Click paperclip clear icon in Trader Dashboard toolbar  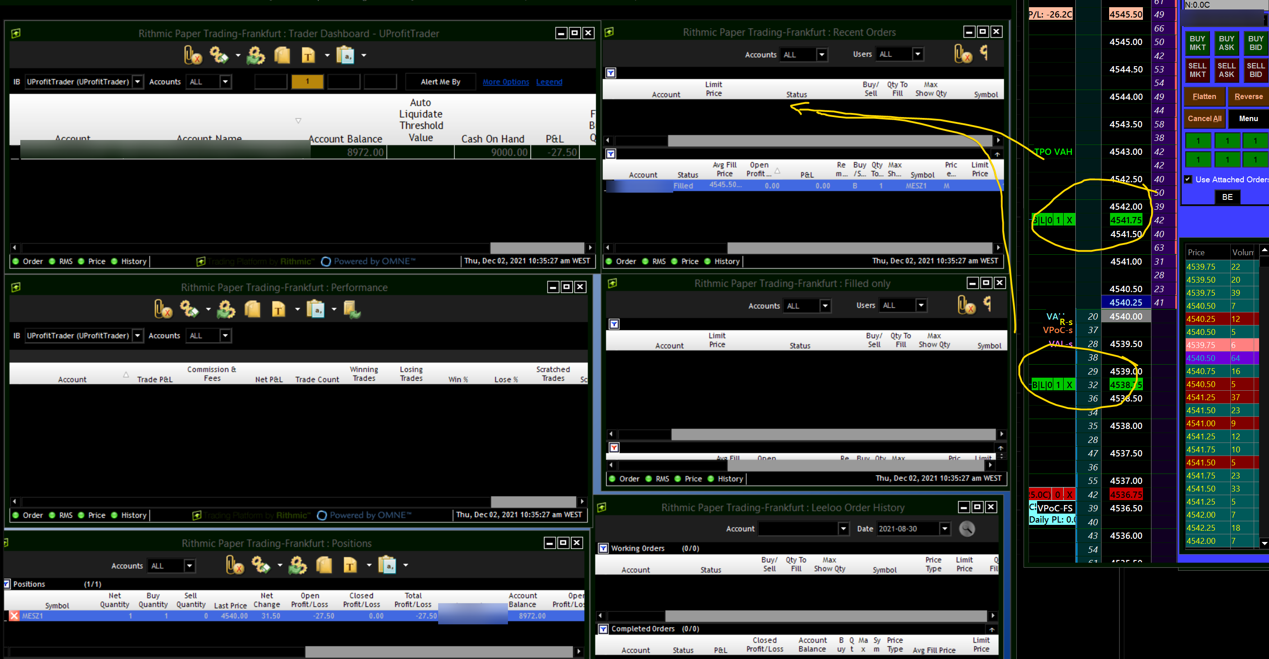[193, 55]
